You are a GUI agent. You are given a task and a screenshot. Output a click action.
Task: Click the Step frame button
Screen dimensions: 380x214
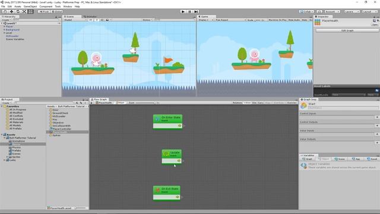(196, 11)
